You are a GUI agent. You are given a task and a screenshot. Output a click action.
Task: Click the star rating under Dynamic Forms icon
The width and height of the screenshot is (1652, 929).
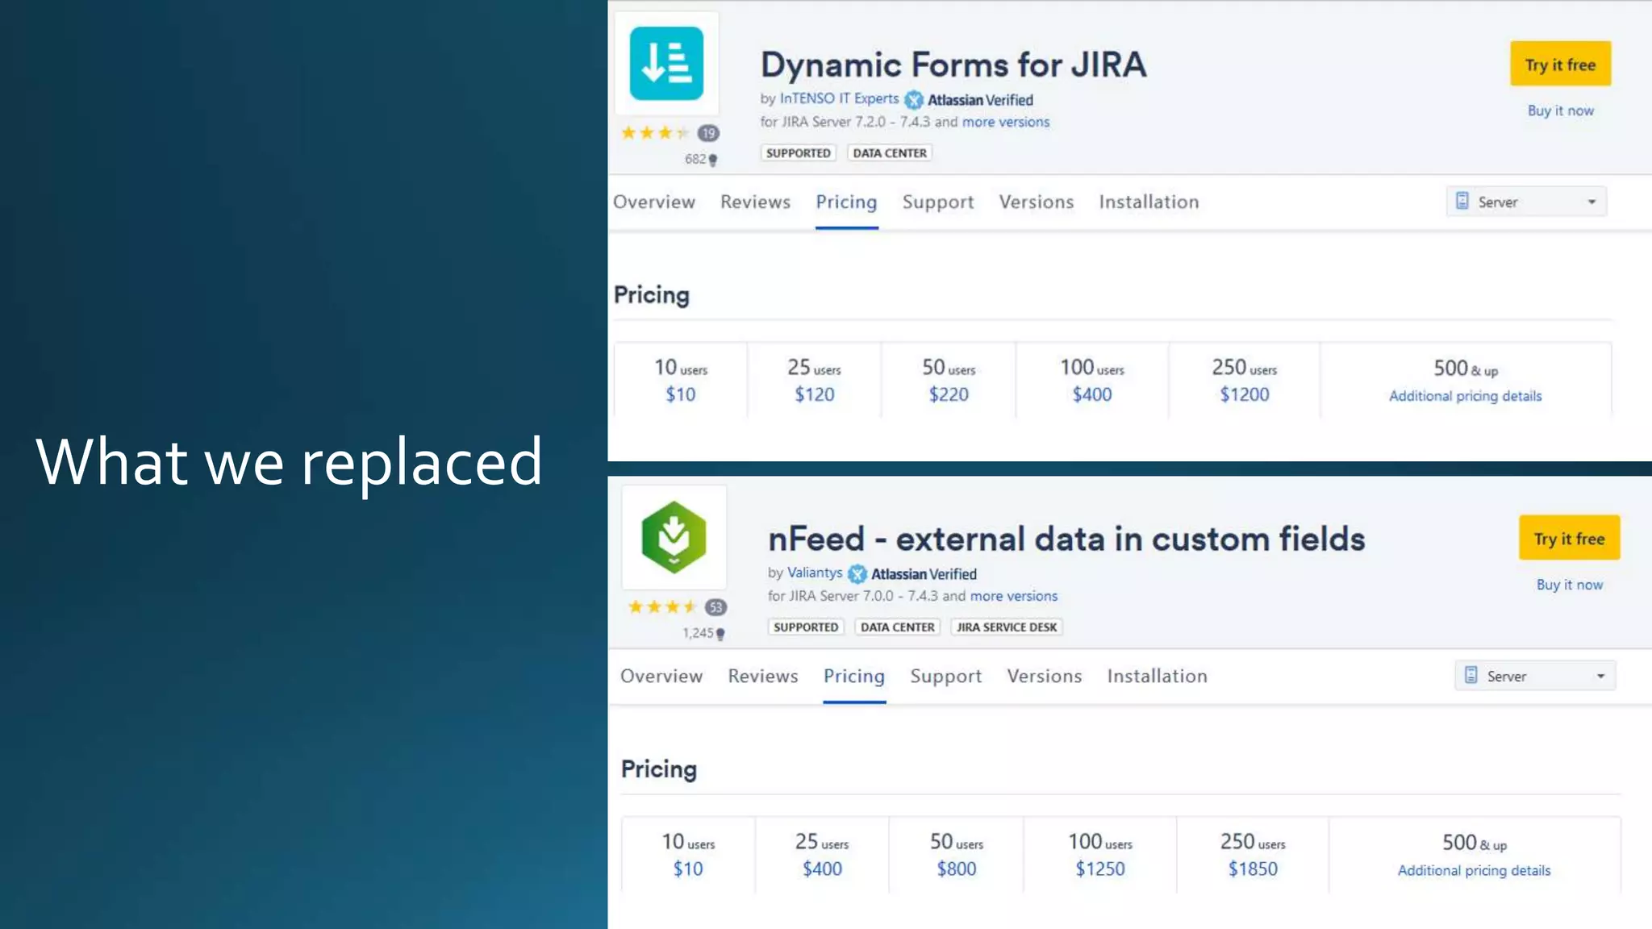coord(654,133)
